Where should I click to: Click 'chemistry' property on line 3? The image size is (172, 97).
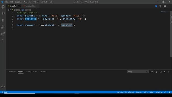69,19
